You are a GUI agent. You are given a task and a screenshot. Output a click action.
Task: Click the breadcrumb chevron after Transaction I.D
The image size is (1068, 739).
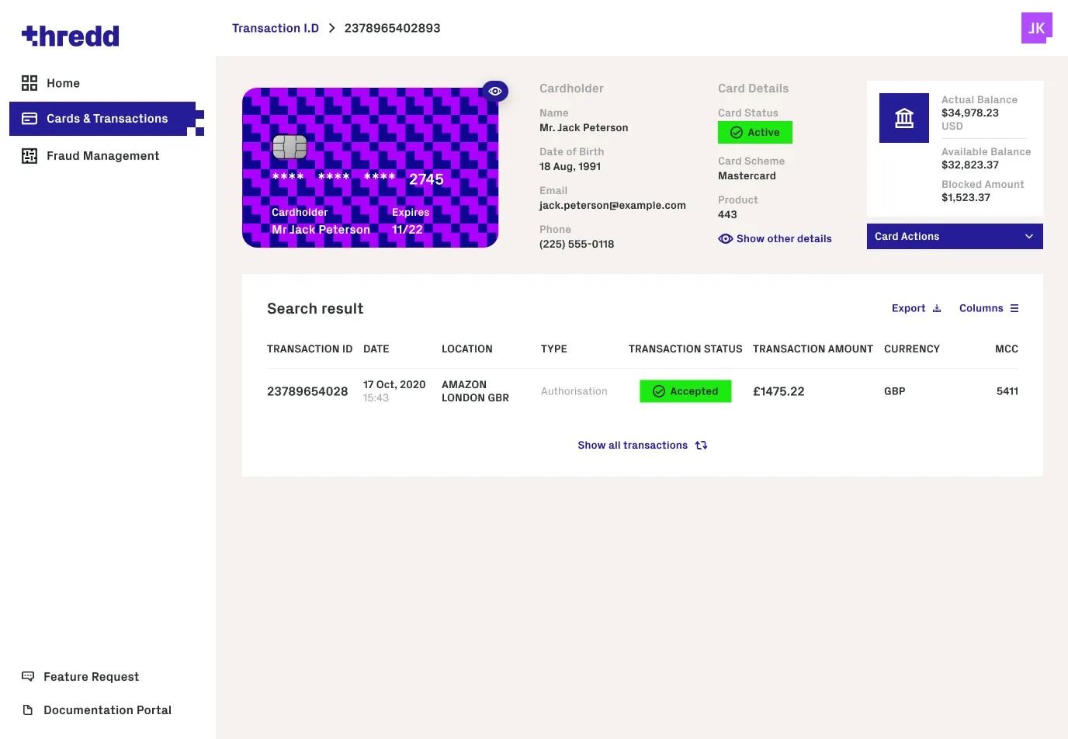(331, 28)
